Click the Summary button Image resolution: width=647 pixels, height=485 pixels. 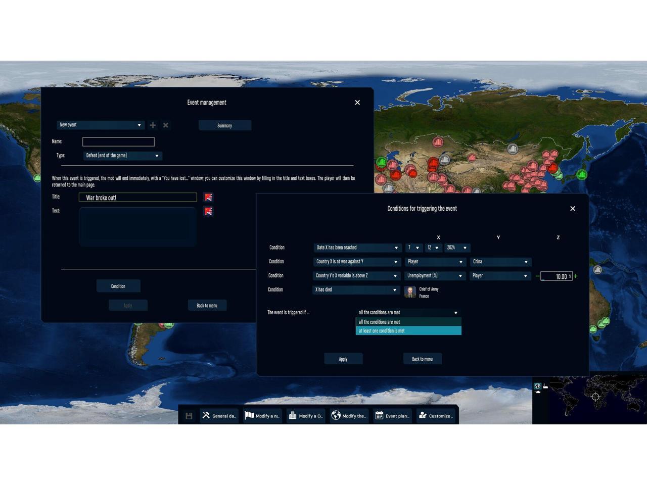click(225, 125)
